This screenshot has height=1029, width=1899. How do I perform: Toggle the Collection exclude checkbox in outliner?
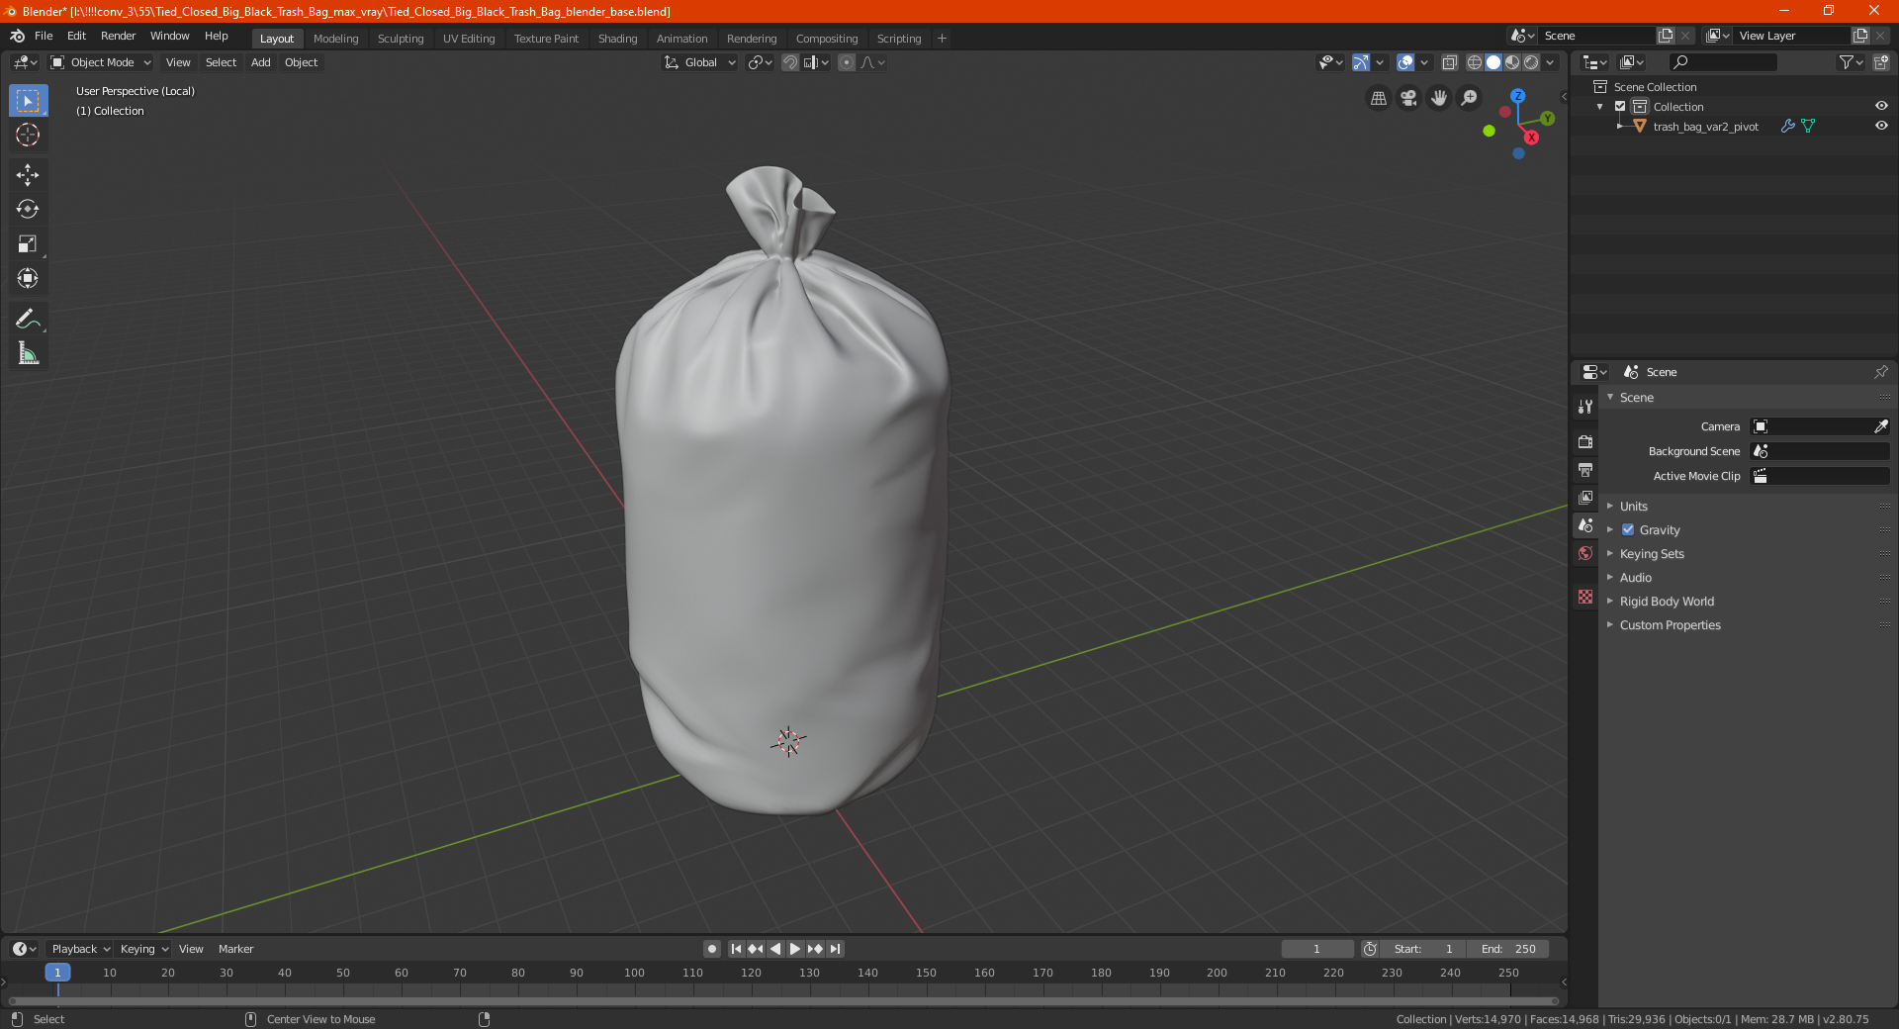click(x=1620, y=106)
